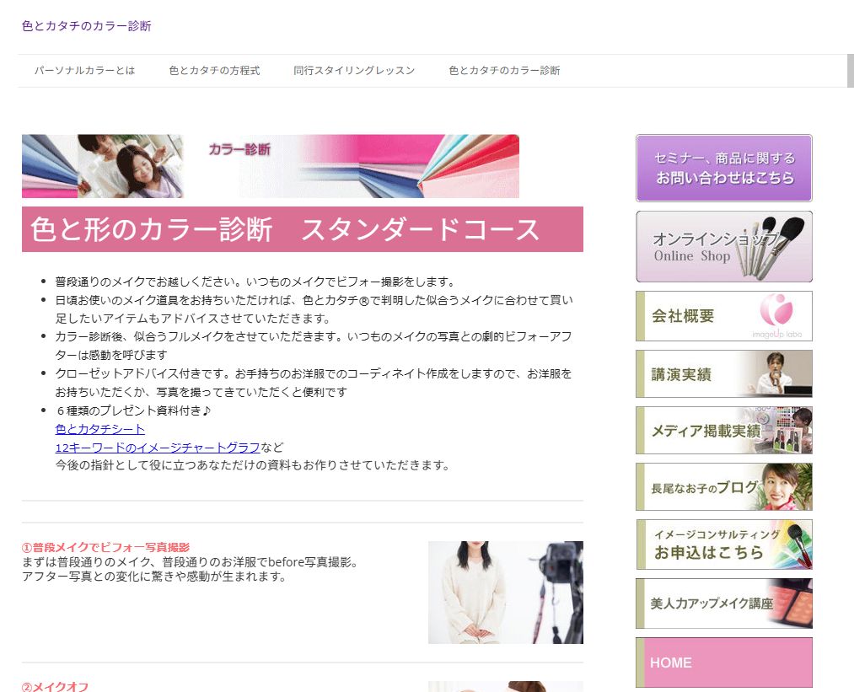Open the 美人力アップメイク講座 banner
This screenshot has width=854, height=692.
pos(723,603)
